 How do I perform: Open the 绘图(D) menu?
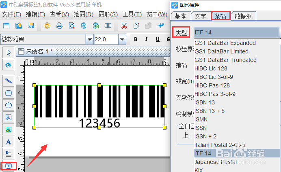pyautogui.click(x=84, y=15)
